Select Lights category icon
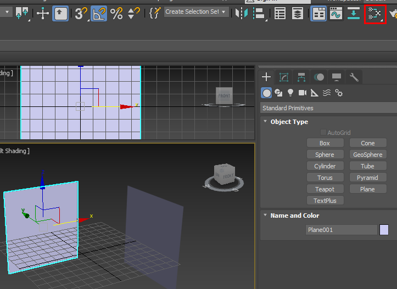Image resolution: width=397 pixels, height=289 pixels. pos(290,93)
